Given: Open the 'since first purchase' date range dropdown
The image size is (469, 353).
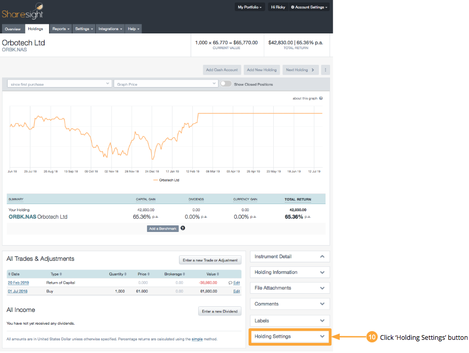Looking at the screenshot, I should click(x=58, y=84).
